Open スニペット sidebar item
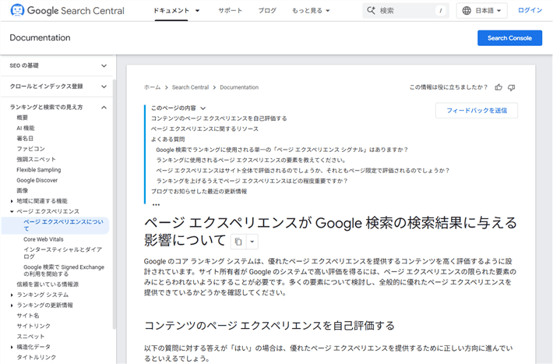Viewport: 553px width, 364px height. (30, 337)
